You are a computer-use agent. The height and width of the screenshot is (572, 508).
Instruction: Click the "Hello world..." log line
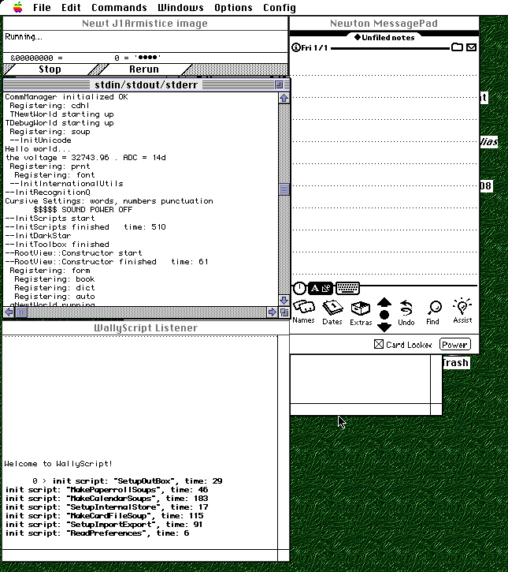[38, 149]
